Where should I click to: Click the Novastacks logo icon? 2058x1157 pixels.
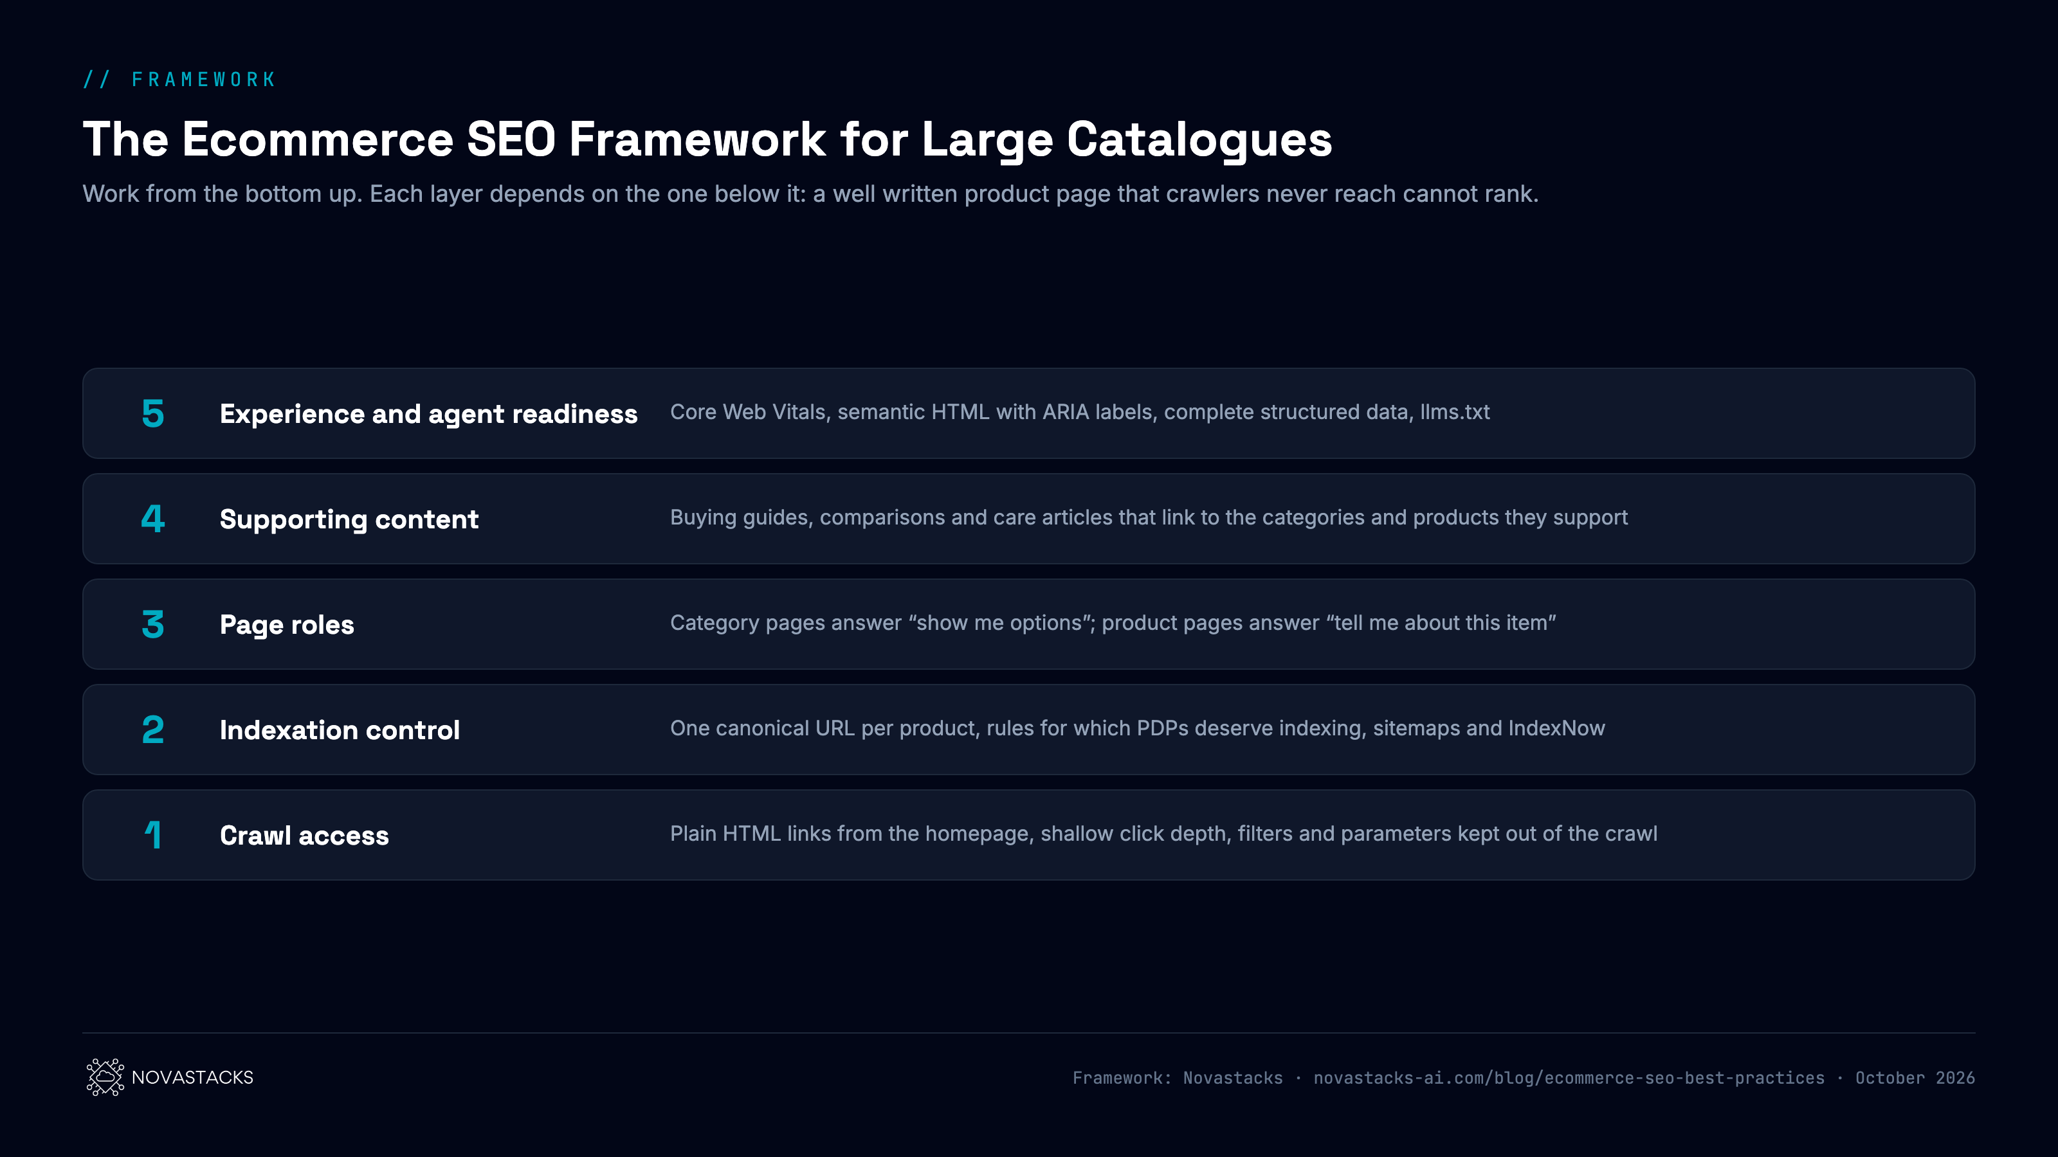click(105, 1077)
